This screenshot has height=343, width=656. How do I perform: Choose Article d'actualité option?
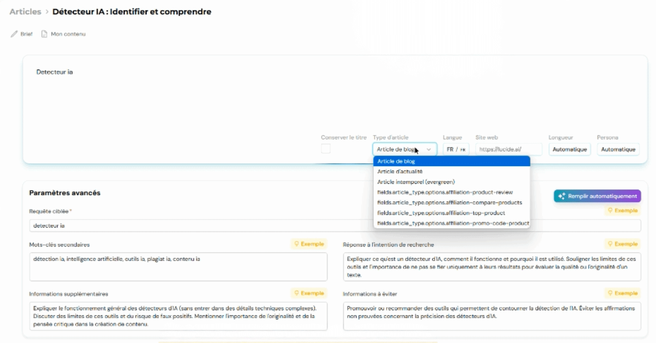(451, 171)
